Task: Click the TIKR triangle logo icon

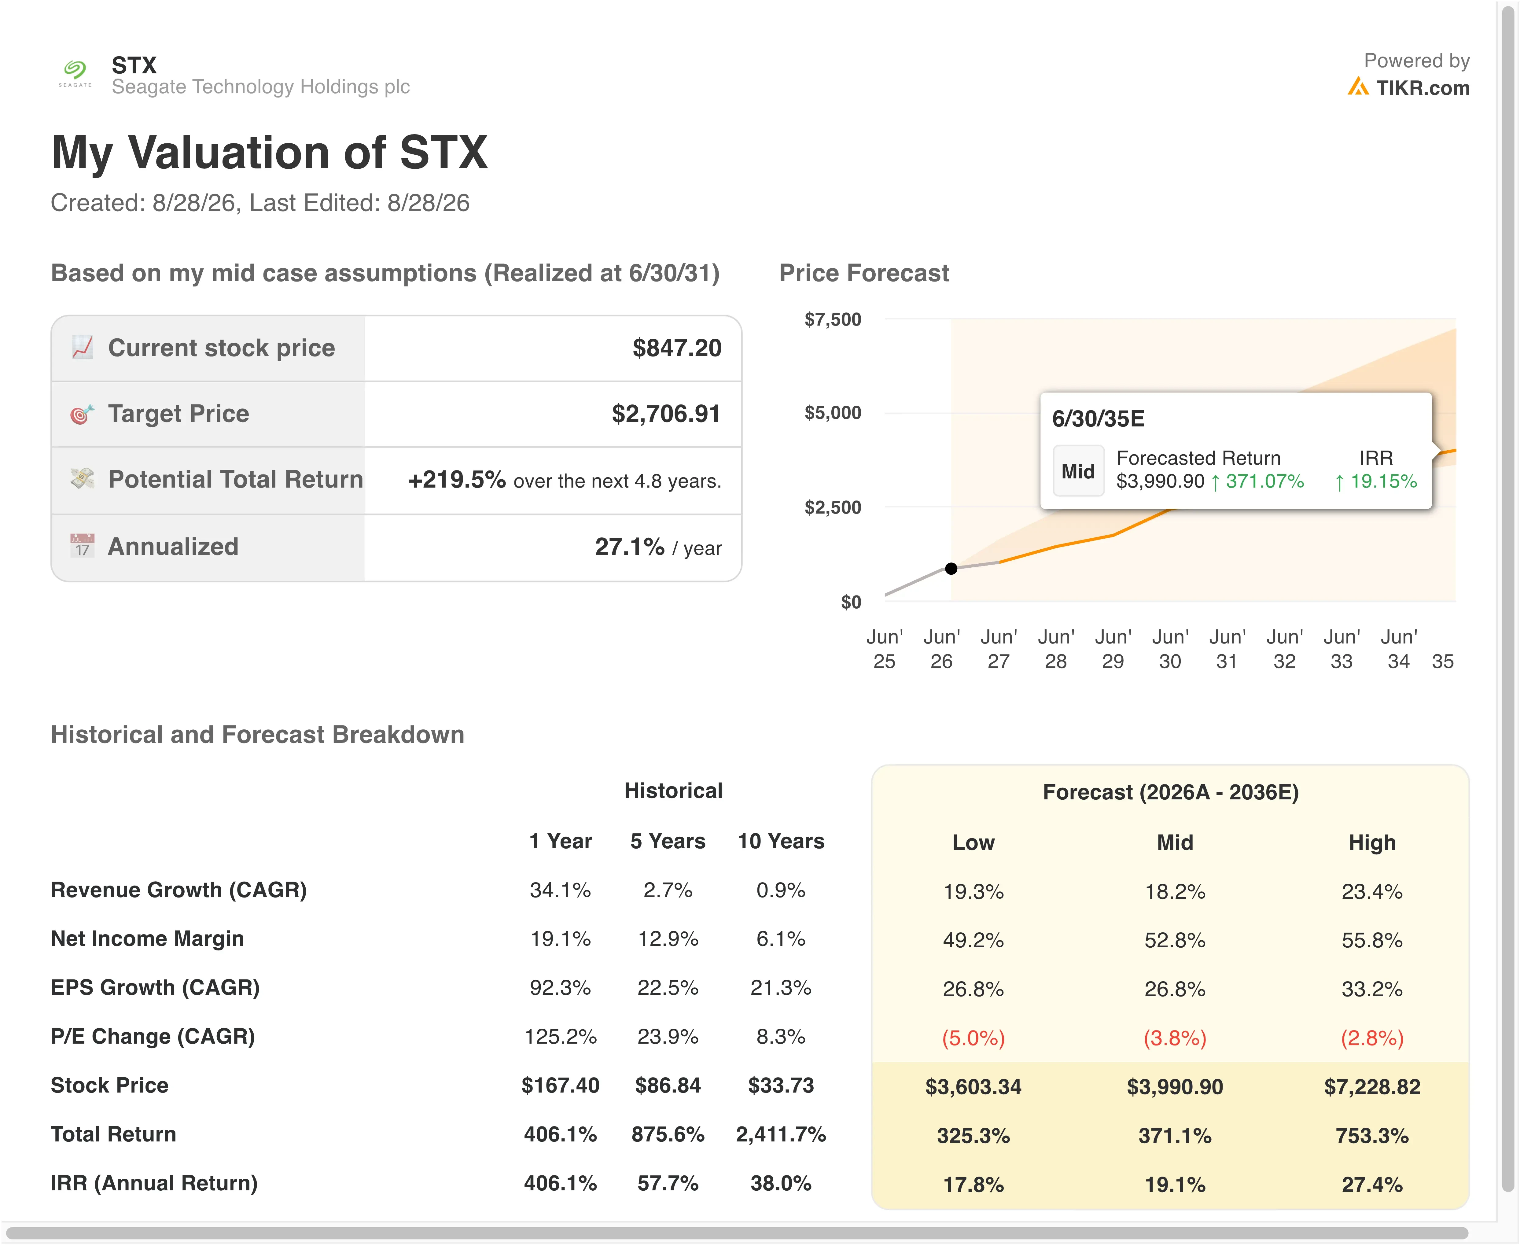Action: [1358, 87]
